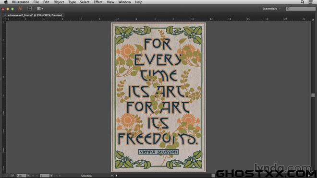
Task: Open the View menu
Action: tap(110, 2)
